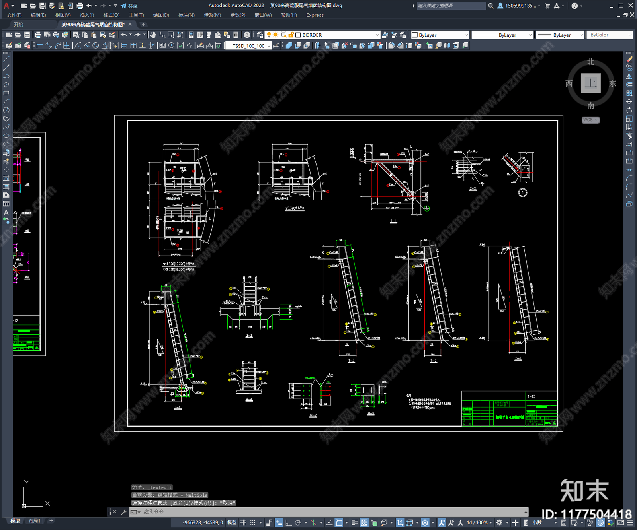
Task: Toggle grid display in status bar
Action: (x=244, y=522)
